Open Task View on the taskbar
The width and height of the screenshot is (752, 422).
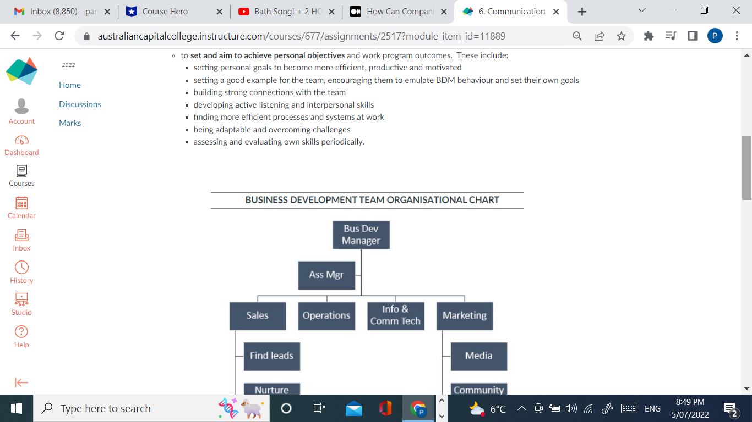[x=318, y=408]
